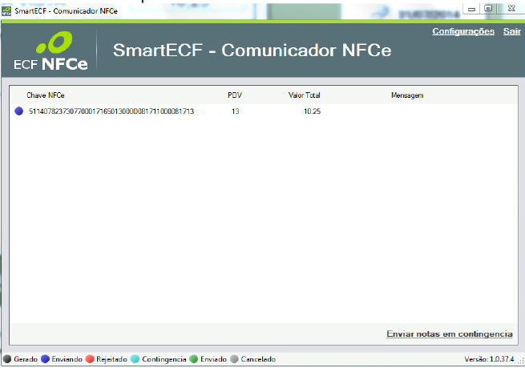Click blue status dot of NFCe row
Screen dimensions: 525x368
19,111
